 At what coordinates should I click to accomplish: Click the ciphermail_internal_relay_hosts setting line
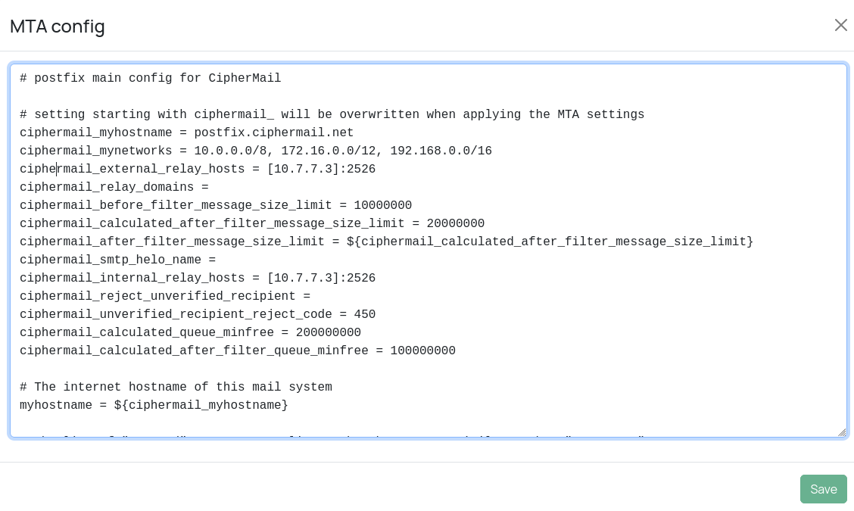pyautogui.click(x=197, y=279)
